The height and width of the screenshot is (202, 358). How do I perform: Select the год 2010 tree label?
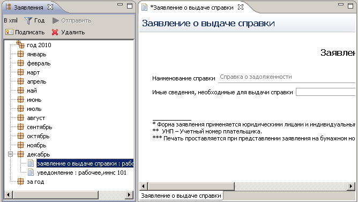point(39,45)
